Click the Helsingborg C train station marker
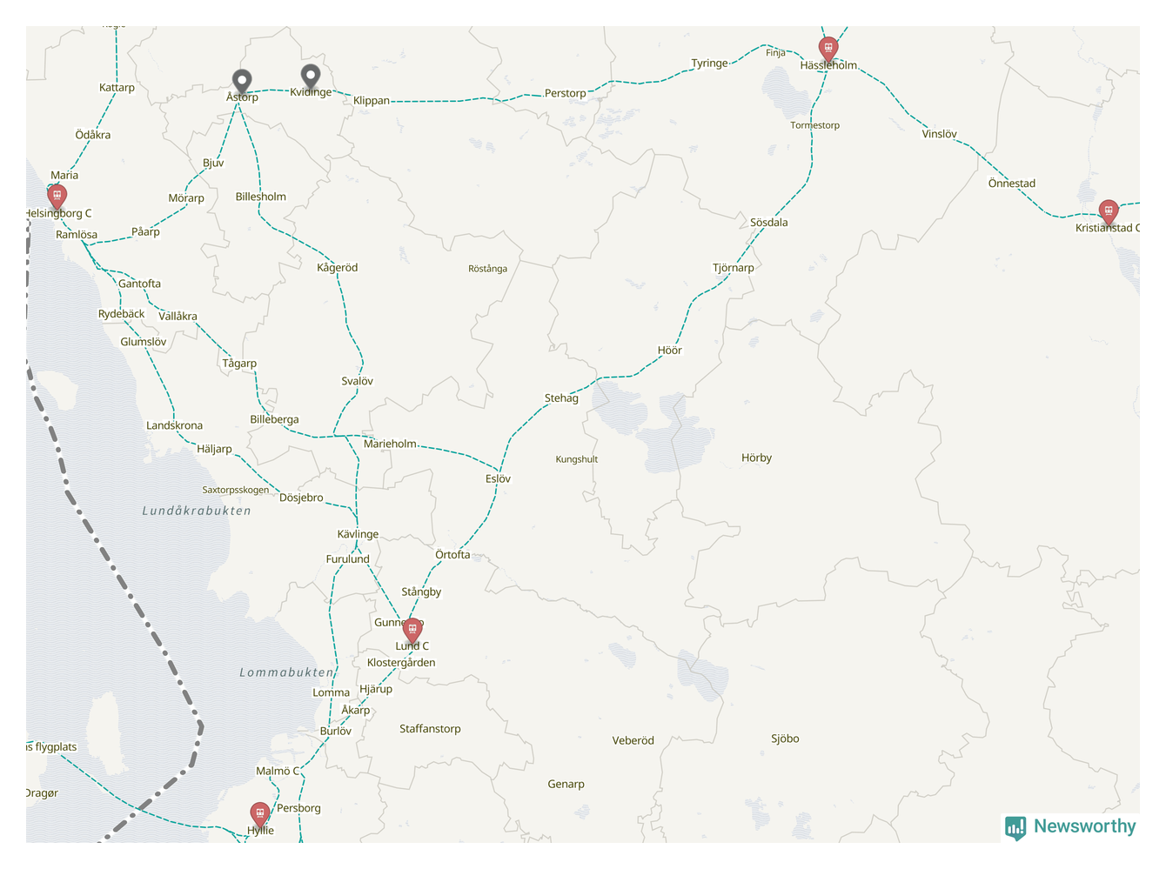Viewport: 1166px width, 869px height. click(57, 197)
